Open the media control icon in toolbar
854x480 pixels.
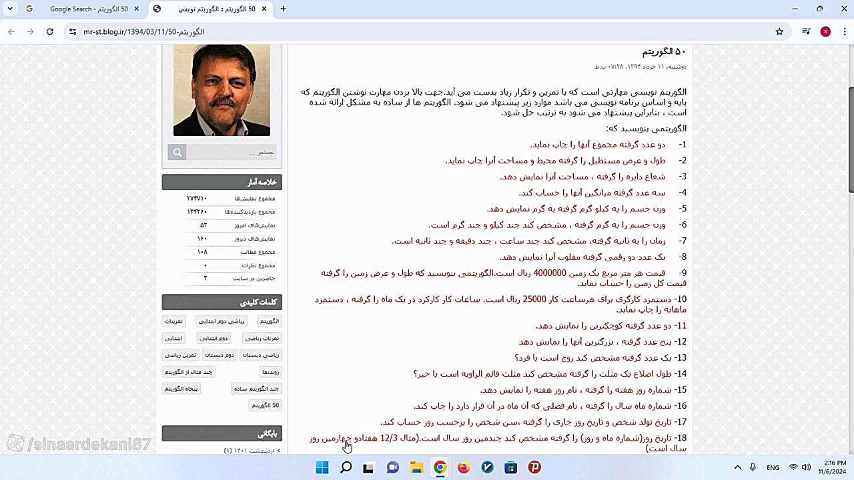click(806, 31)
